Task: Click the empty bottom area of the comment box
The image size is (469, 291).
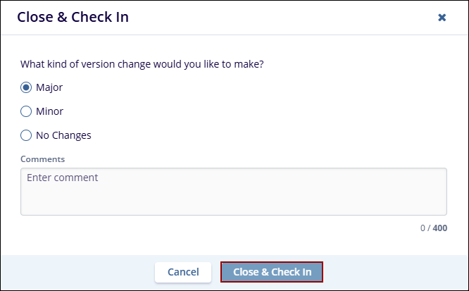Action: tap(233, 204)
